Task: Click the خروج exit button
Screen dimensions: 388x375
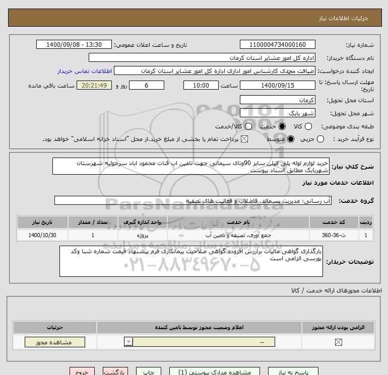Action: point(82,371)
